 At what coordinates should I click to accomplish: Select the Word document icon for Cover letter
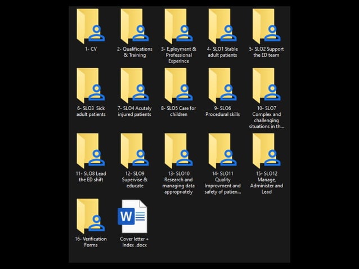click(x=132, y=216)
